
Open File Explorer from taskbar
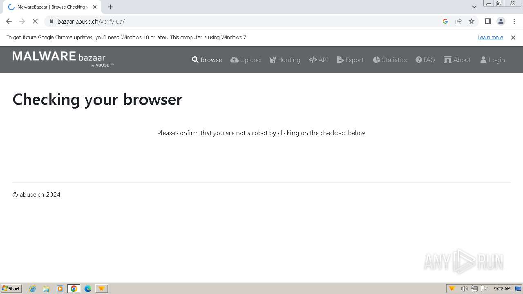click(46, 289)
